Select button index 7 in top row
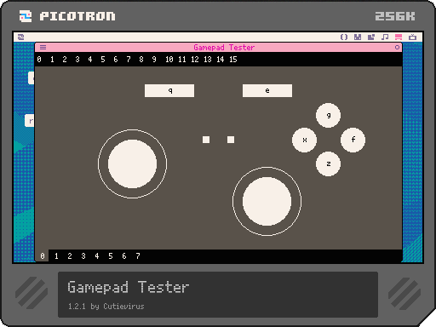 point(129,60)
